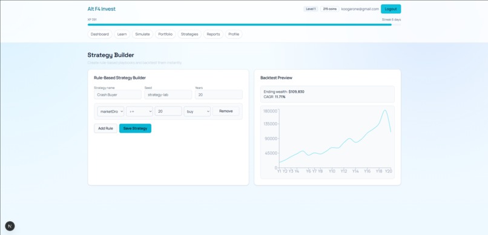Image resolution: width=488 pixels, height=235 pixels.
Task: Click the Level 1 badge
Action: (311, 9)
